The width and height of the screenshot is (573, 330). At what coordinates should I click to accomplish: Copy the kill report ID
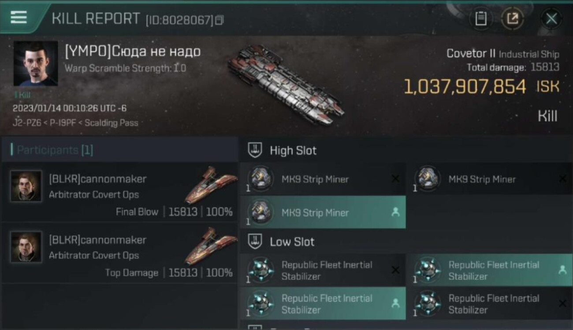point(220,20)
